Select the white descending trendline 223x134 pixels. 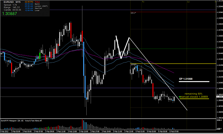point(158,74)
